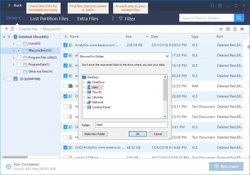Open the Extra Files tab
Viewport: 250px width, 175px height.
point(88,19)
